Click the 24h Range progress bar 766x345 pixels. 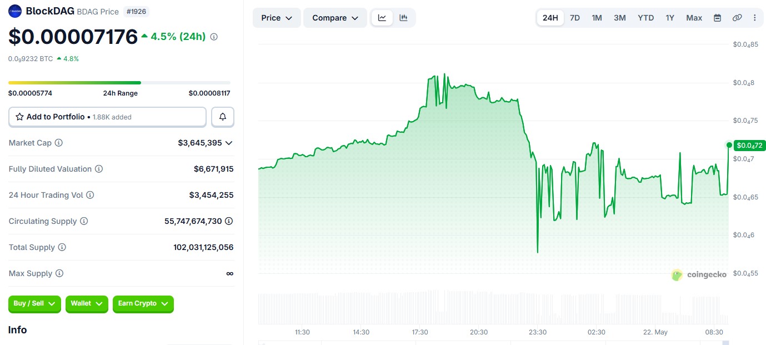pyautogui.click(x=119, y=83)
